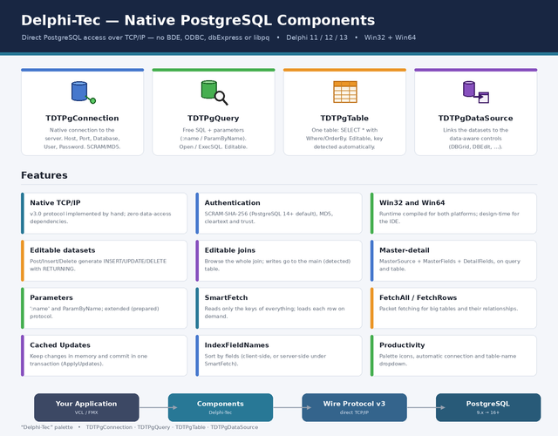This screenshot has height=436, width=558.
Task: Click the Win32 and Win64 feature heading
Action: point(412,203)
